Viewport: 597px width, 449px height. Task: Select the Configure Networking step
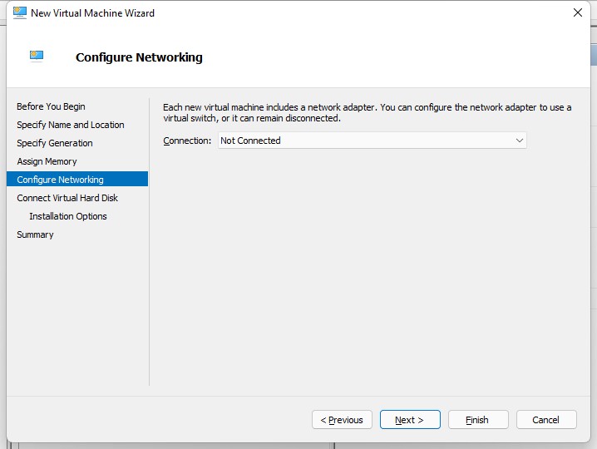tap(77, 179)
